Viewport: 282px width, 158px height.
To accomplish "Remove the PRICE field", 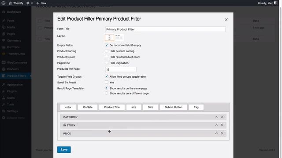I will pos(222,133).
